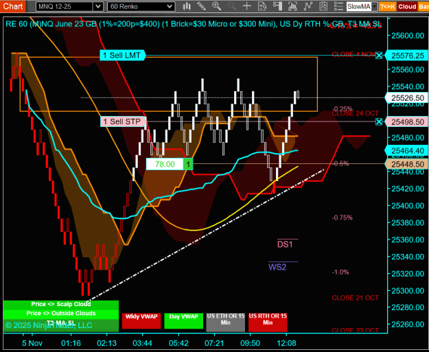Image resolution: width=429 pixels, height=352 pixels.
Task: Click the 25464.40 cyan price marker
Action: tap(407, 151)
